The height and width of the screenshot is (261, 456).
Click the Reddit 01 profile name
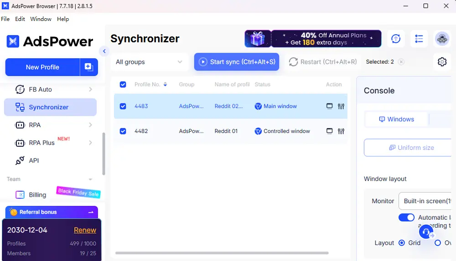pos(226,131)
